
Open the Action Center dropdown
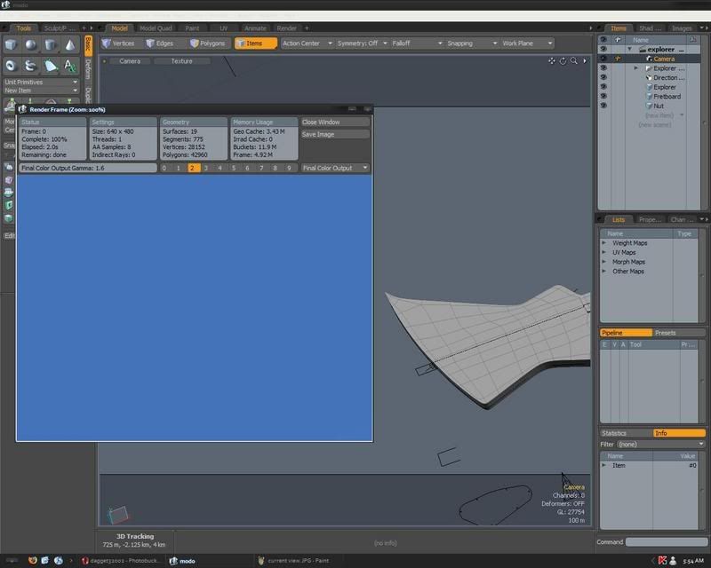pyautogui.click(x=307, y=43)
